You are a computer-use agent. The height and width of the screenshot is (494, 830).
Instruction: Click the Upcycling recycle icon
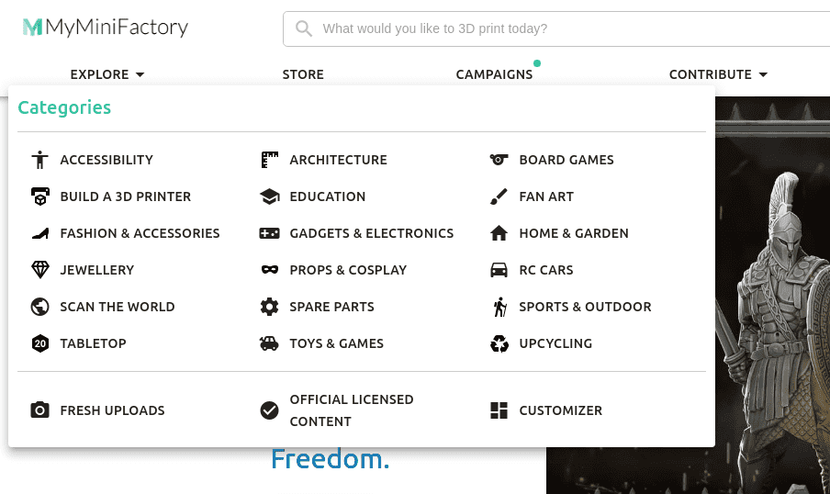tap(499, 343)
